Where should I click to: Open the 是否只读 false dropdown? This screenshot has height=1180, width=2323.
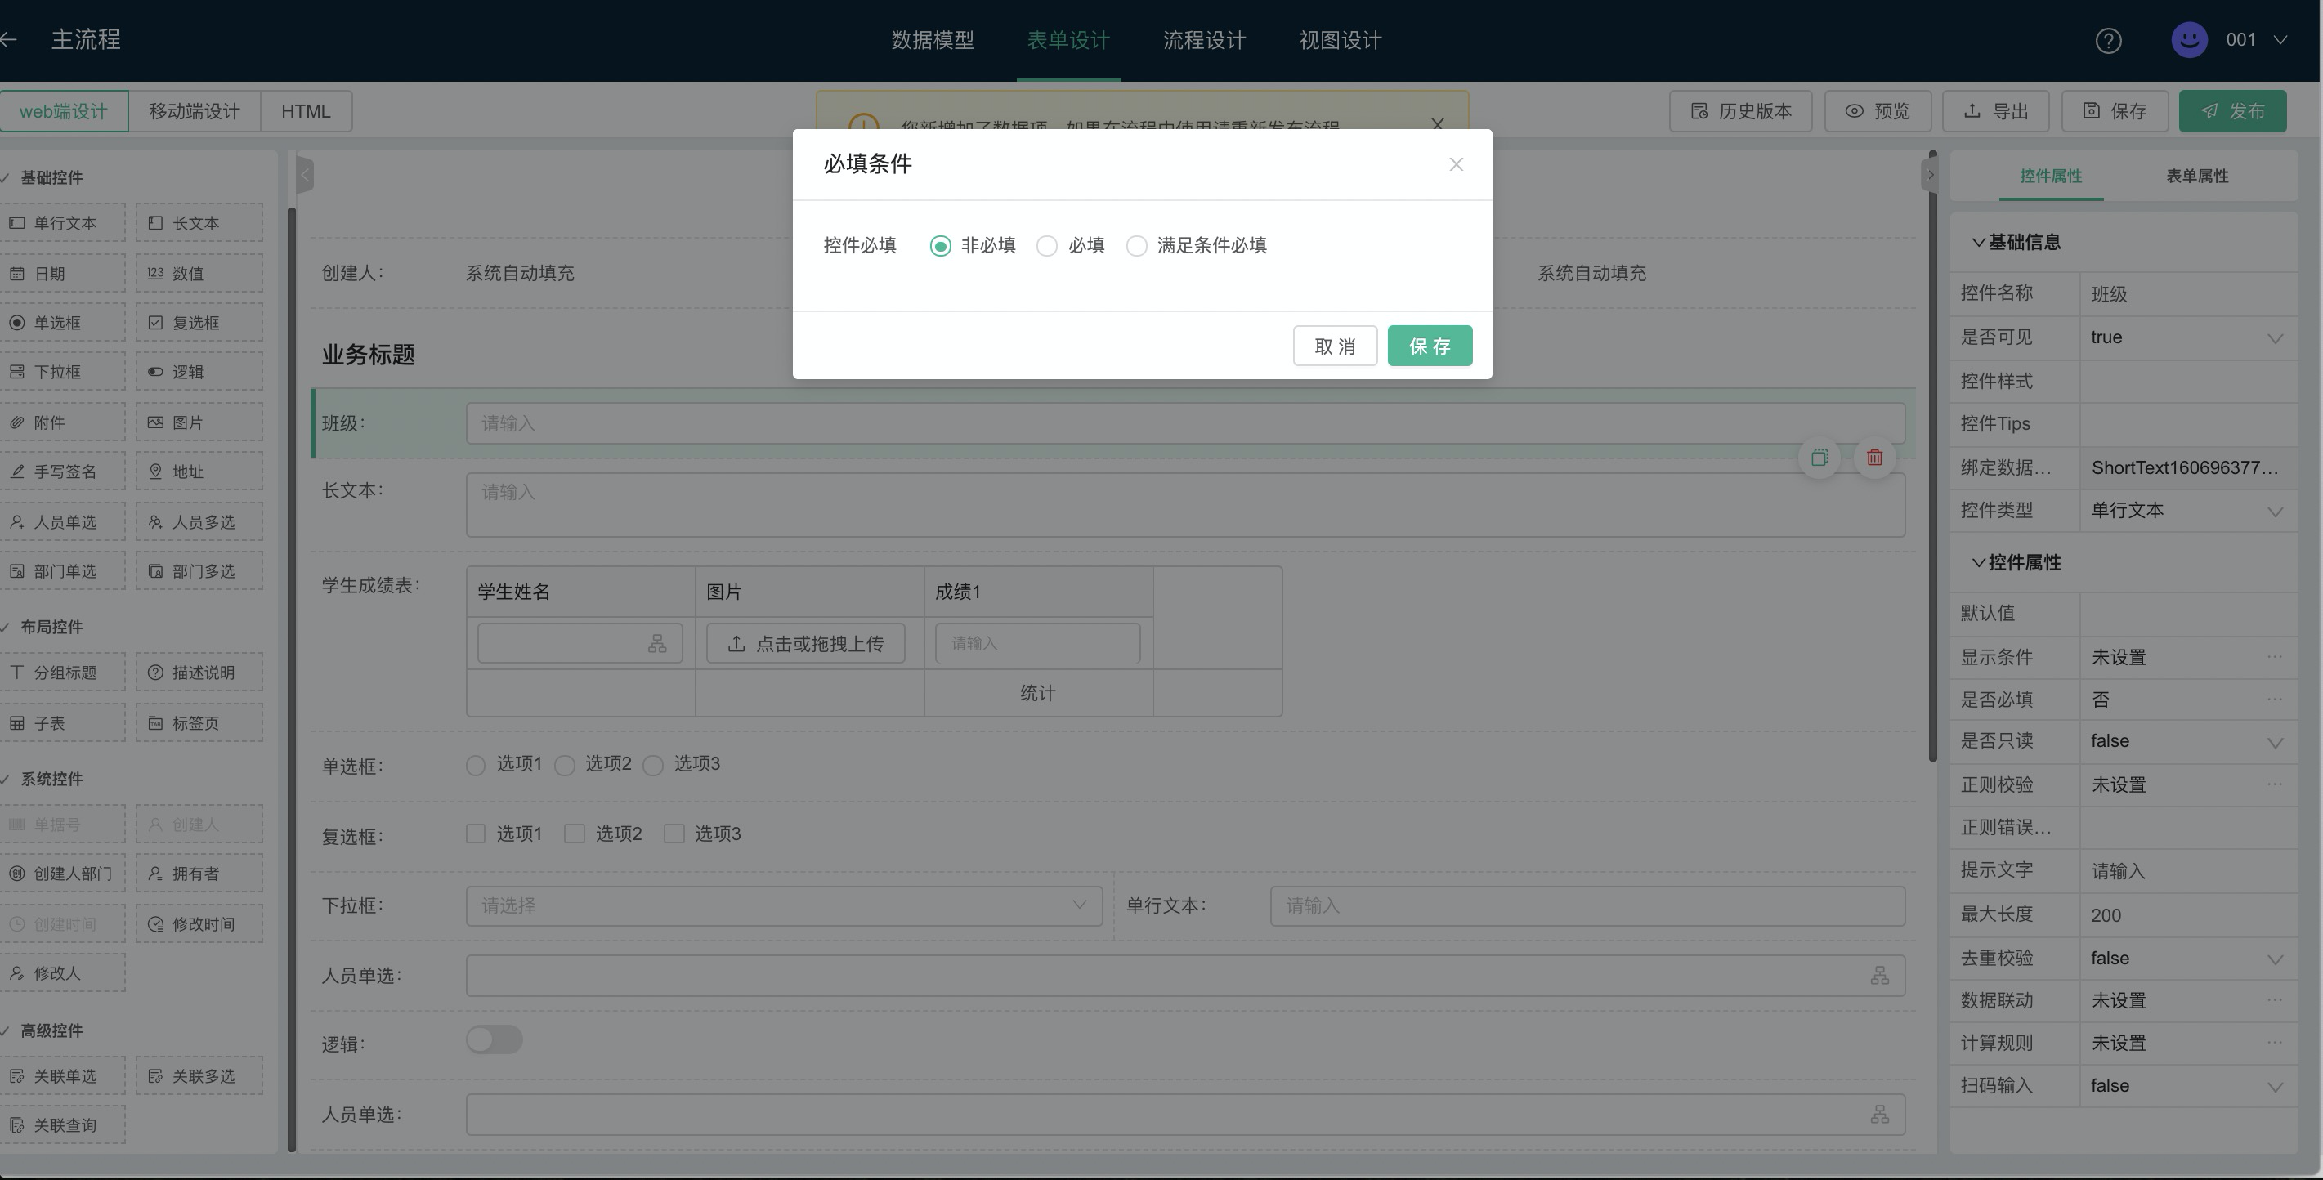pos(2189,741)
